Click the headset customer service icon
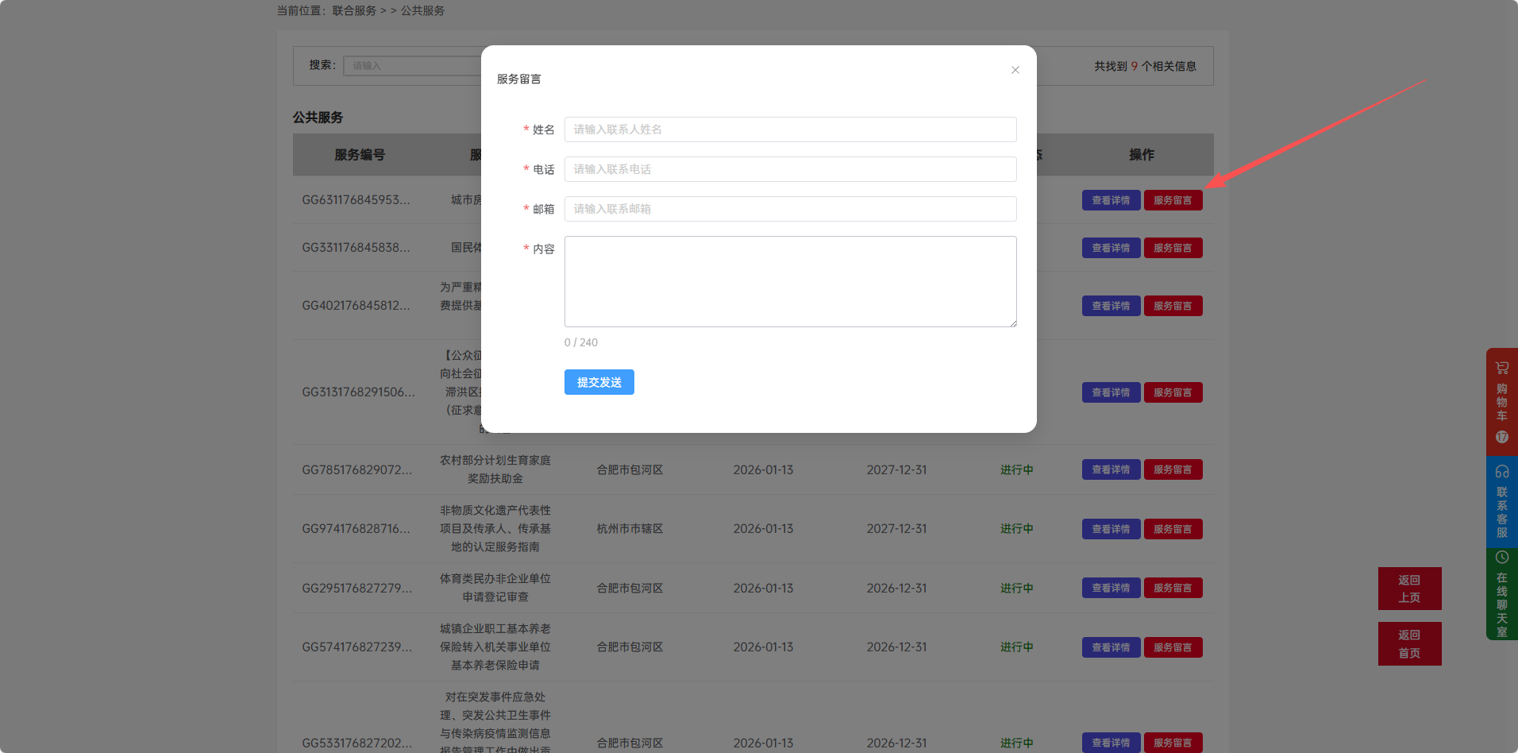Screen dimensions: 1518x753 (x=1501, y=472)
